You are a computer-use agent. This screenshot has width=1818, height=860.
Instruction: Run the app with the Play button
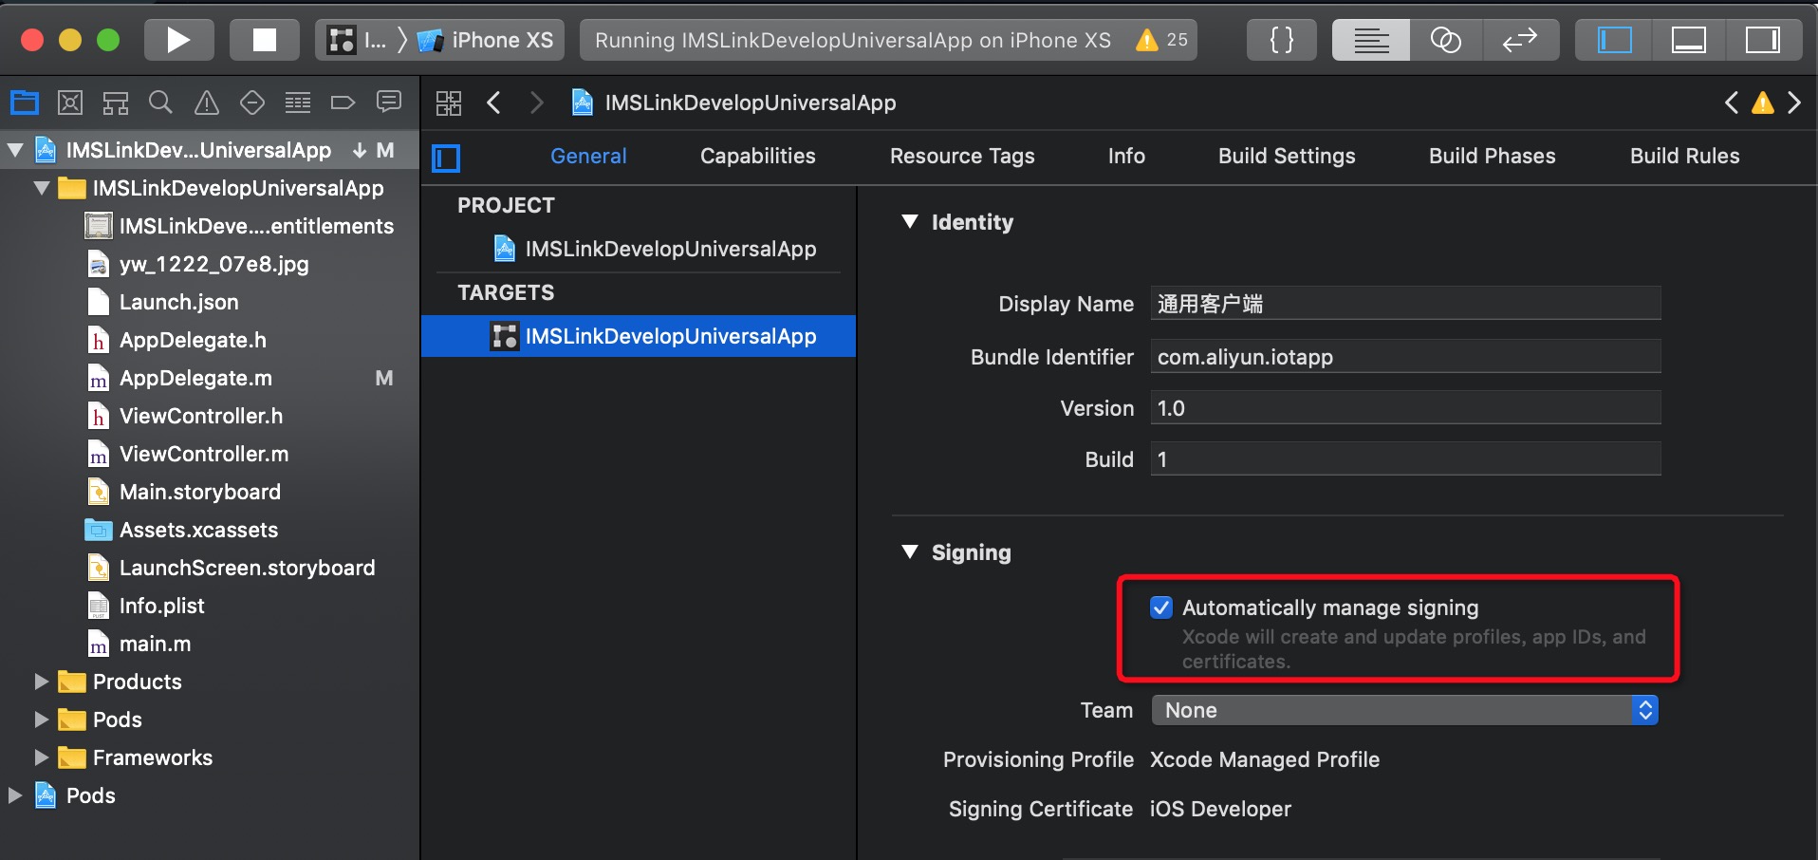(178, 40)
